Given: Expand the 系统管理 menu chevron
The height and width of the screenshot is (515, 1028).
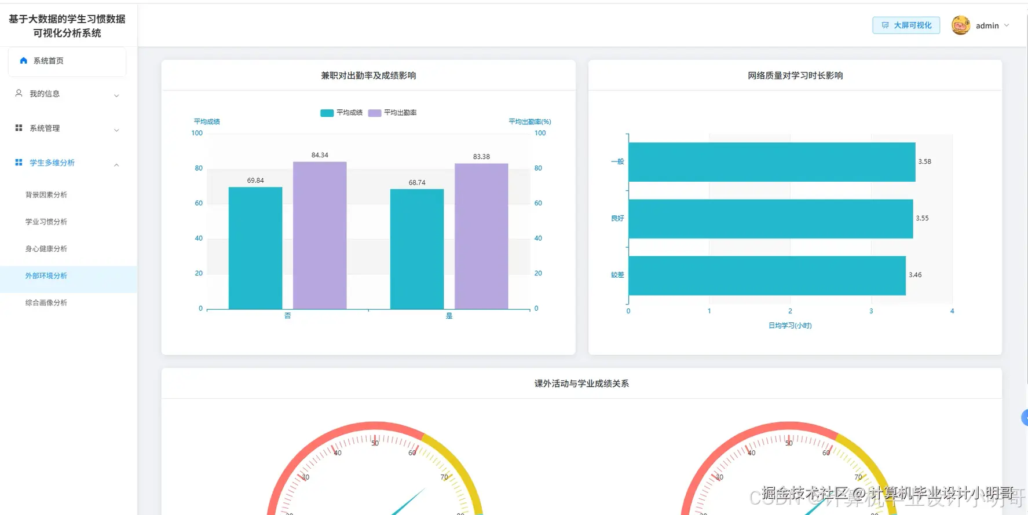Looking at the screenshot, I should point(116,130).
